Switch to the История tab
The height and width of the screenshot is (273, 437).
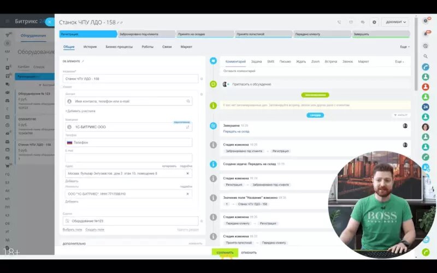click(90, 47)
